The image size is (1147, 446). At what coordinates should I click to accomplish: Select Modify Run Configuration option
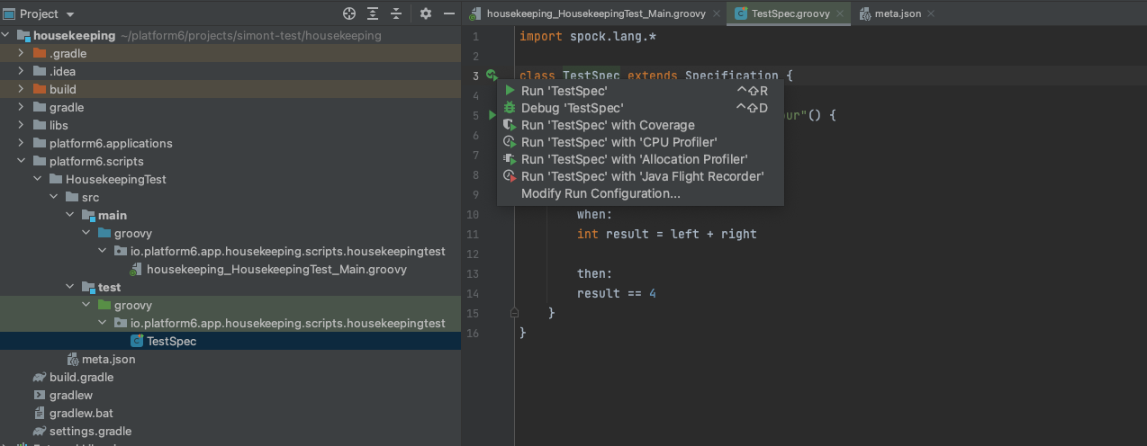point(601,193)
